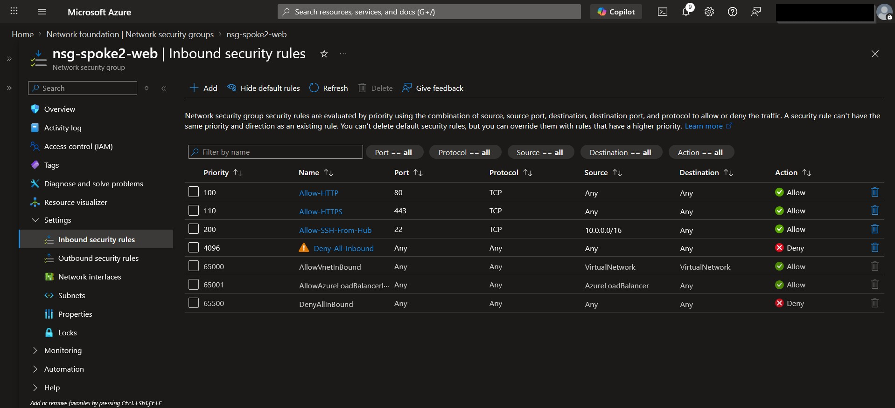Viewport: 895px width, 408px height.
Task: Open the notifications bell
Action: (x=686, y=12)
